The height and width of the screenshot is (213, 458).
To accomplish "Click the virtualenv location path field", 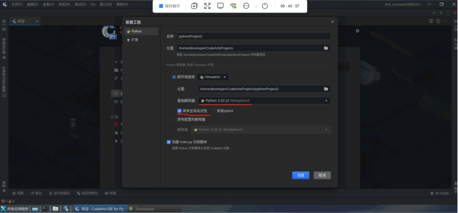I will click(x=260, y=89).
